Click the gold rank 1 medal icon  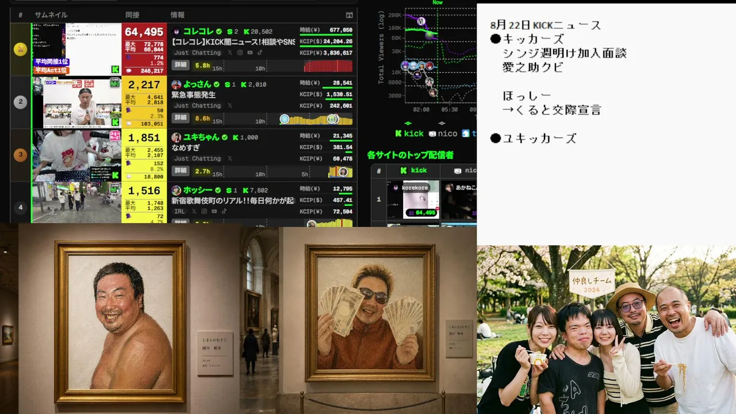[x=20, y=49]
